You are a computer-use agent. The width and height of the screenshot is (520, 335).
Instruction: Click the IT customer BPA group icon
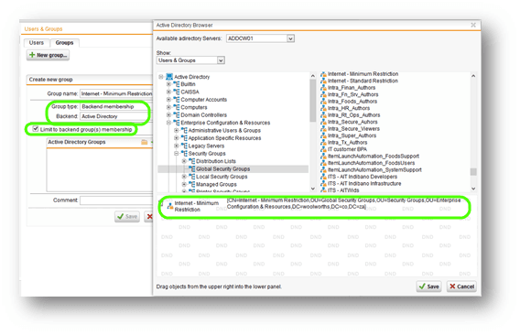(323, 149)
